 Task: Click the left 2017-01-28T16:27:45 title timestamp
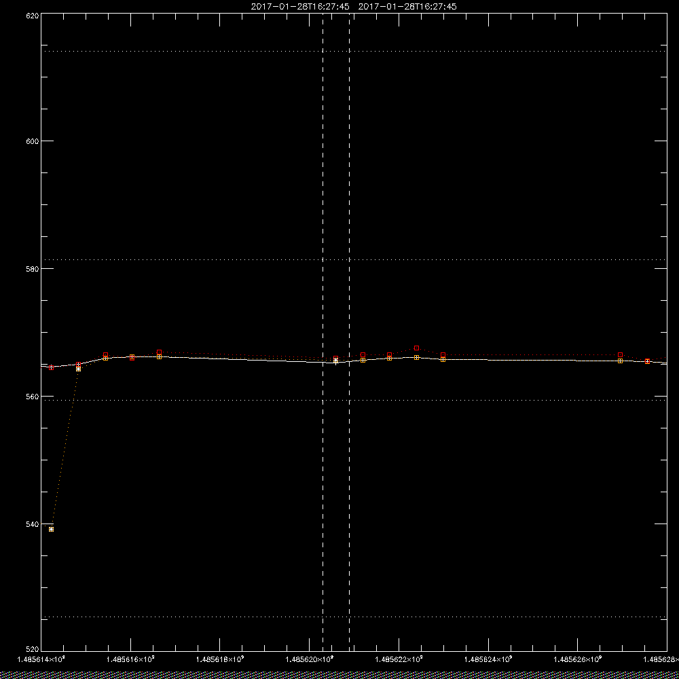click(x=300, y=7)
